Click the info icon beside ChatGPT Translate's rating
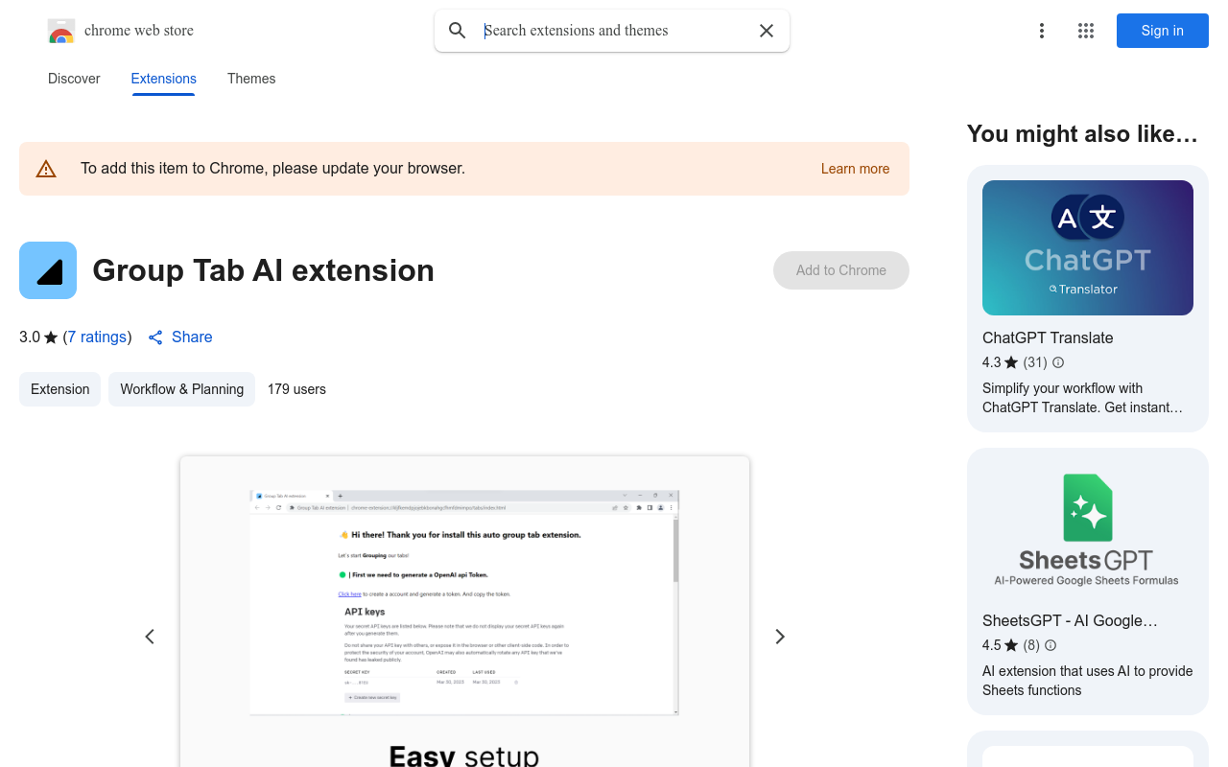The height and width of the screenshot is (767, 1228). point(1058,362)
